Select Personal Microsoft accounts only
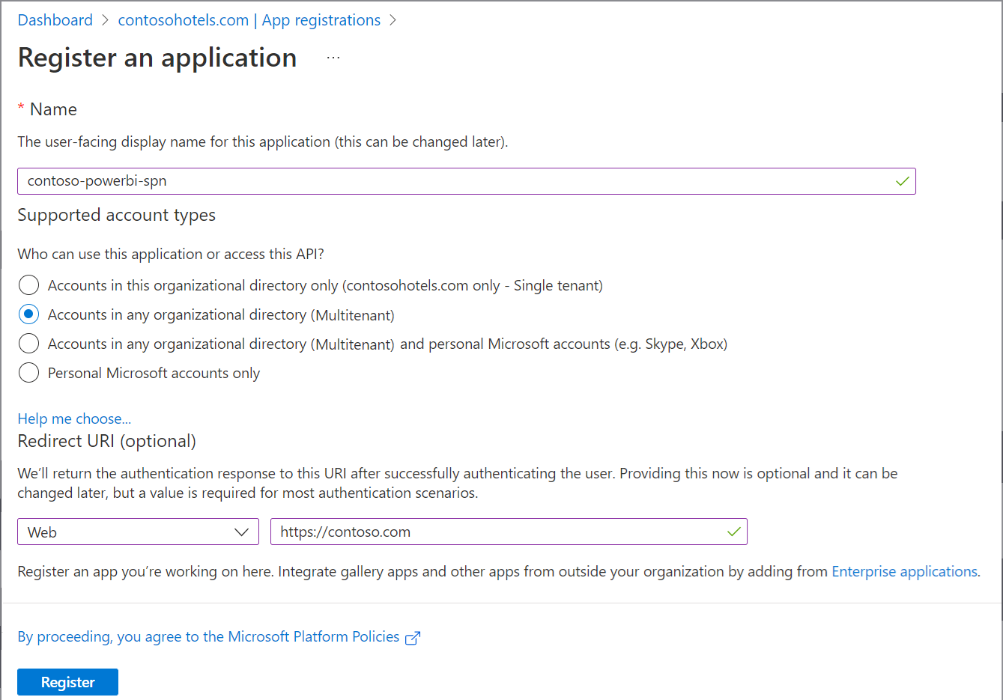Viewport: 1003px width, 700px height. [28, 372]
